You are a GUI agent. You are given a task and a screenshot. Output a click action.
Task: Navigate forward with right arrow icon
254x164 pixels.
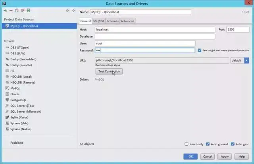click(73, 11)
